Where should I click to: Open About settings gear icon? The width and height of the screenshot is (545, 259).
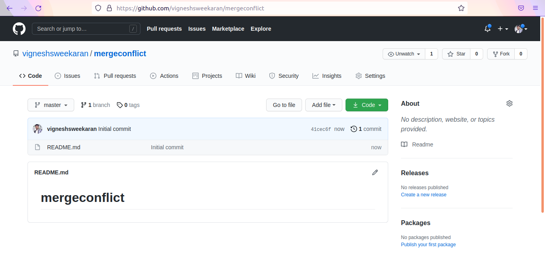click(509, 103)
